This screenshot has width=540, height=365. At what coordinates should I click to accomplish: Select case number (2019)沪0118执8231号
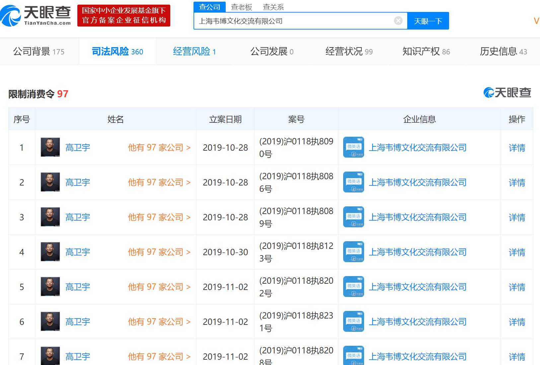coord(296,322)
